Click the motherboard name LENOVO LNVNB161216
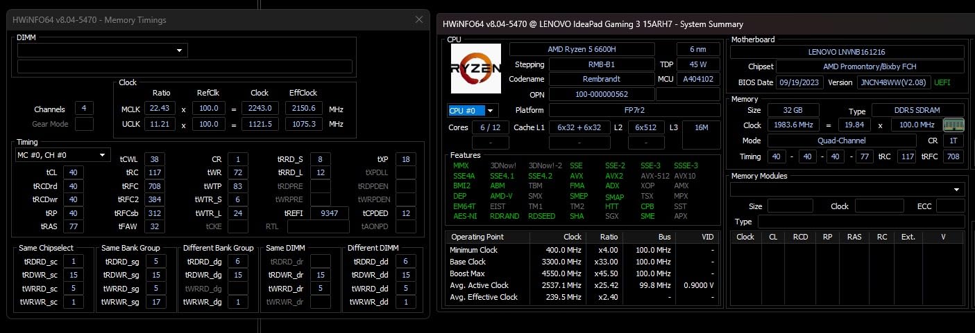Image resolution: width=975 pixels, height=333 pixels. [847, 52]
